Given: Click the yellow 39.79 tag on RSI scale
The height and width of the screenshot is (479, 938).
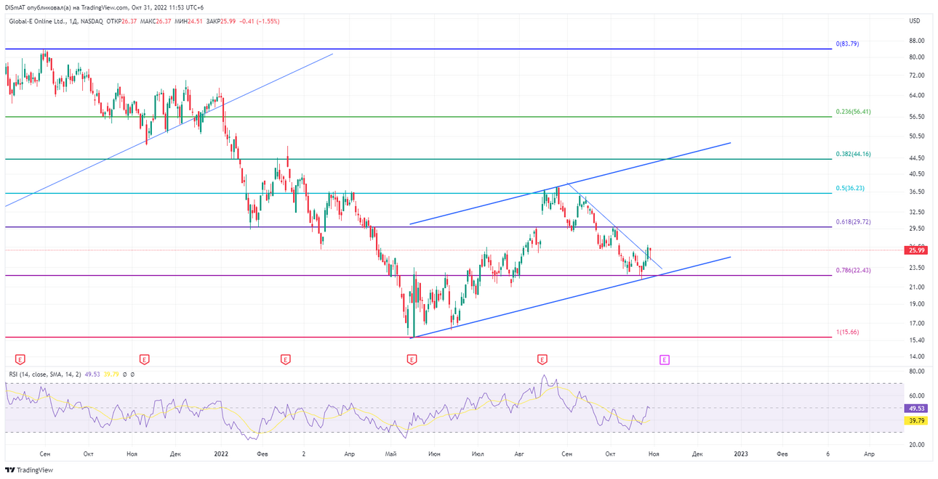Looking at the screenshot, I should 916,420.
